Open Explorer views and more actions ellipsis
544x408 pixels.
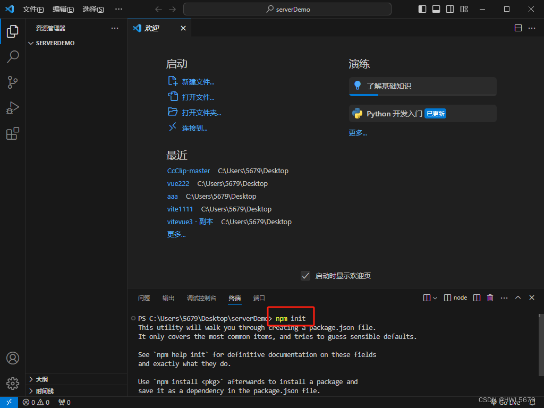click(x=115, y=28)
